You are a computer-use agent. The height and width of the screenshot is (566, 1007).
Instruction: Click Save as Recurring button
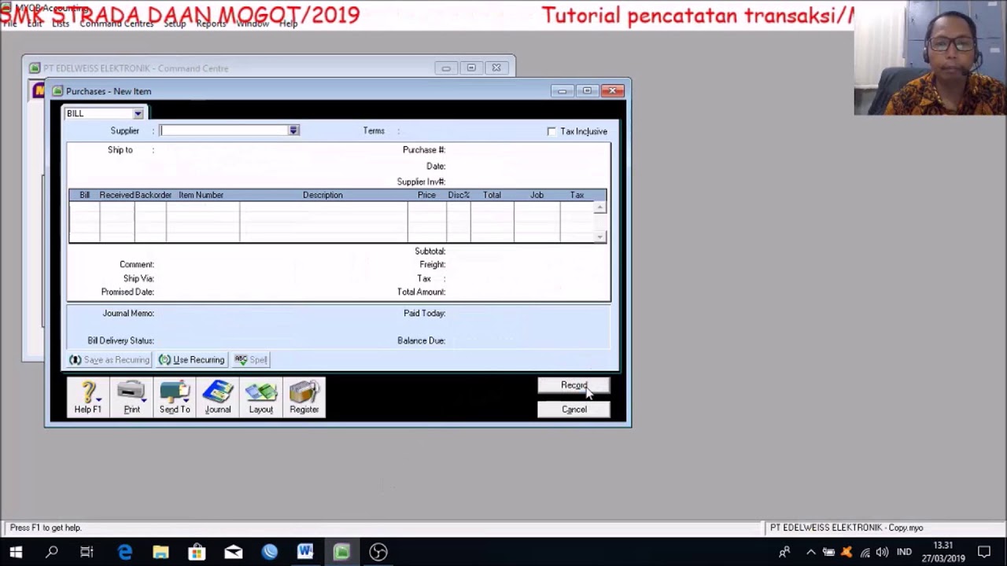[x=109, y=360]
